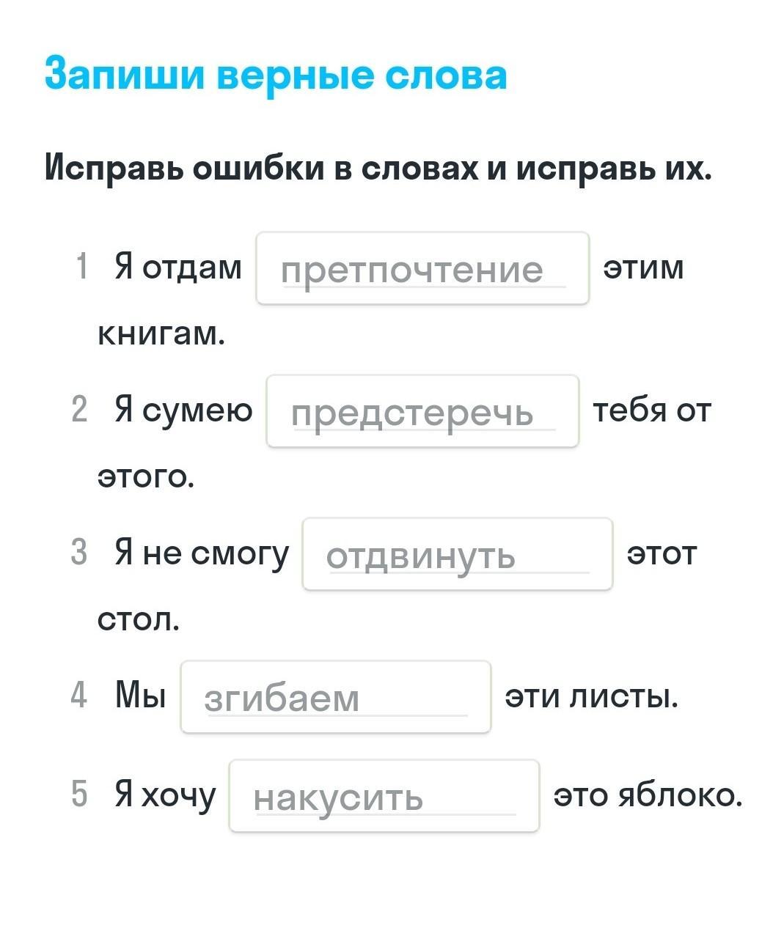Select the 'згибаем' answer field
Viewport: 773px width, 936px height.
335,697
